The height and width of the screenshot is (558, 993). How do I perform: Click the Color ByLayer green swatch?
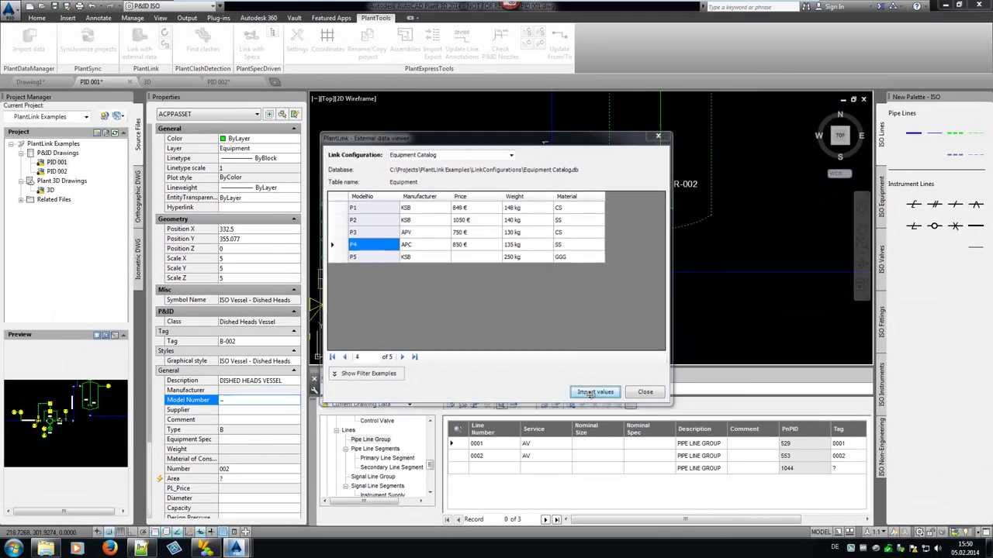tap(223, 139)
